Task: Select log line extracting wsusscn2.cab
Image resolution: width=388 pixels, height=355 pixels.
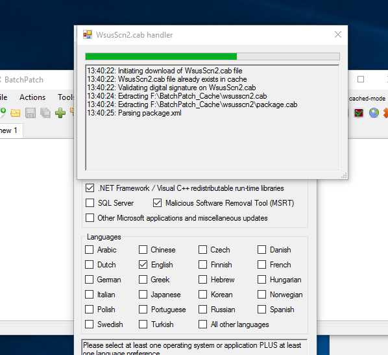Action: click(x=177, y=96)
